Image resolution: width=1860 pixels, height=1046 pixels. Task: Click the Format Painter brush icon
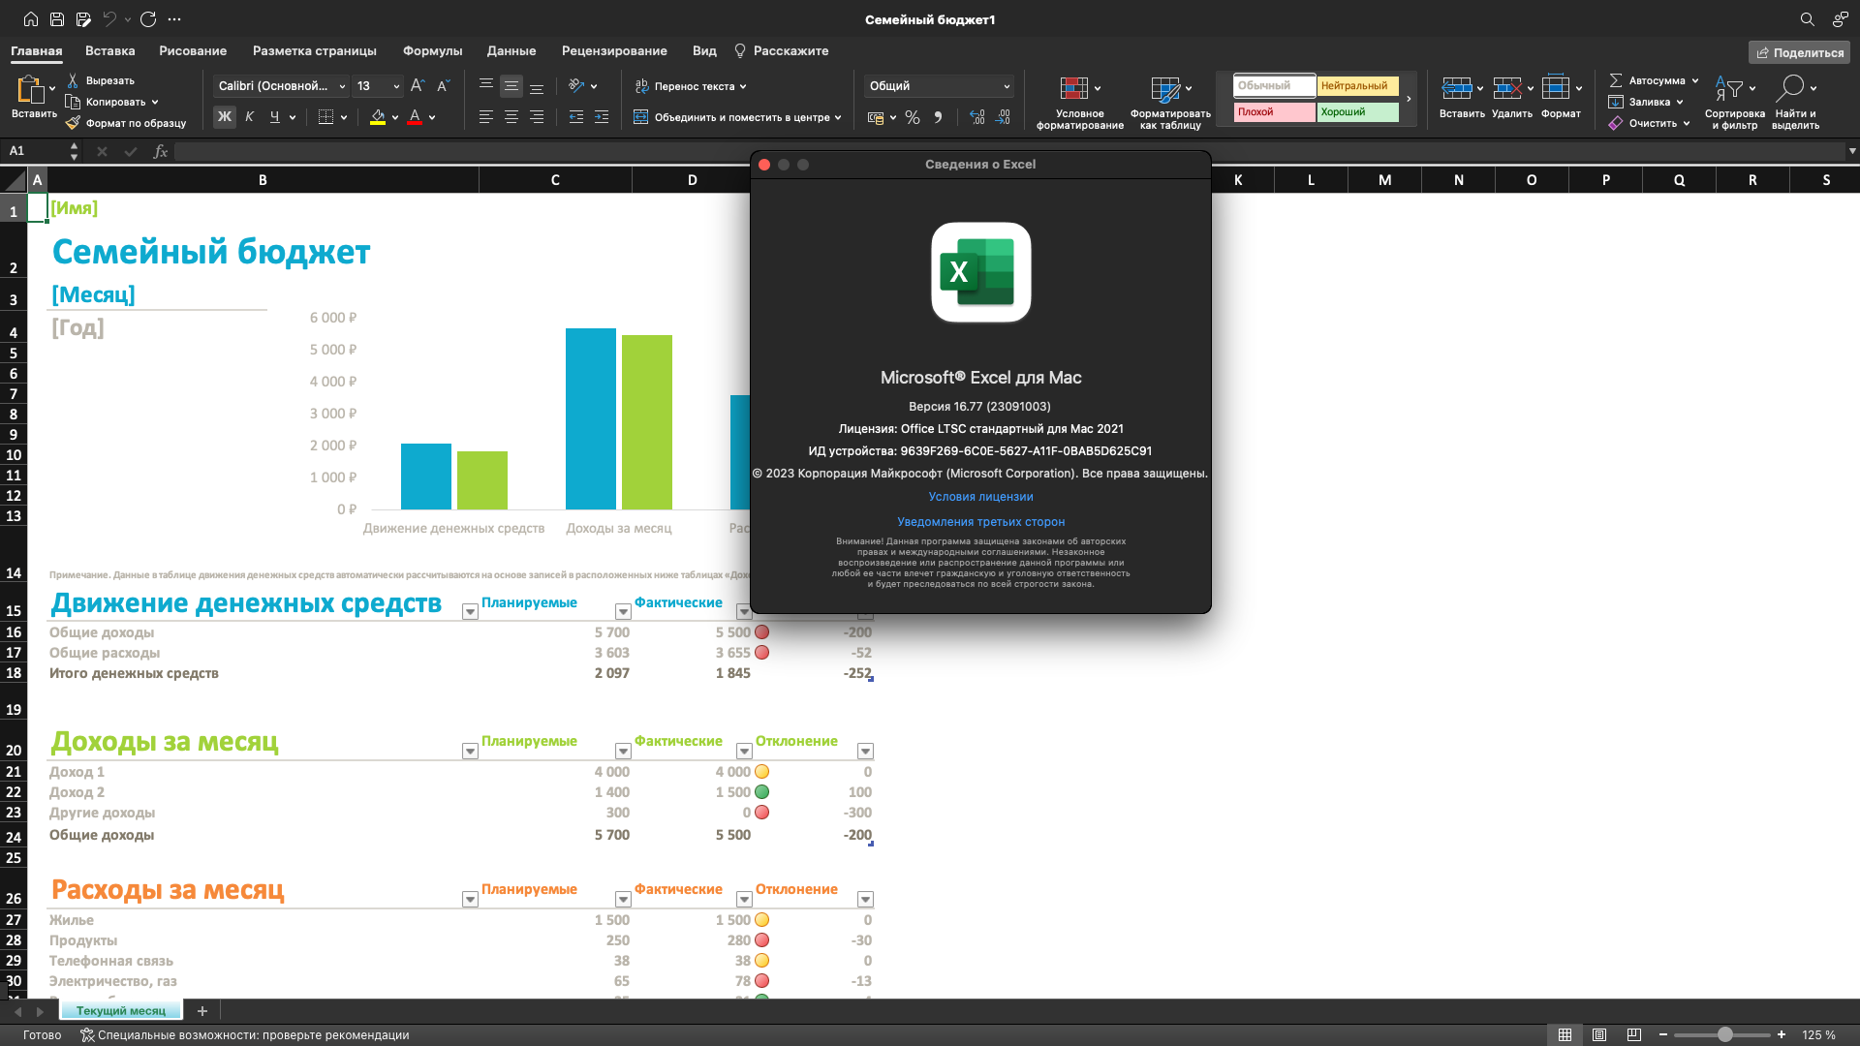[x=73, y=123]
